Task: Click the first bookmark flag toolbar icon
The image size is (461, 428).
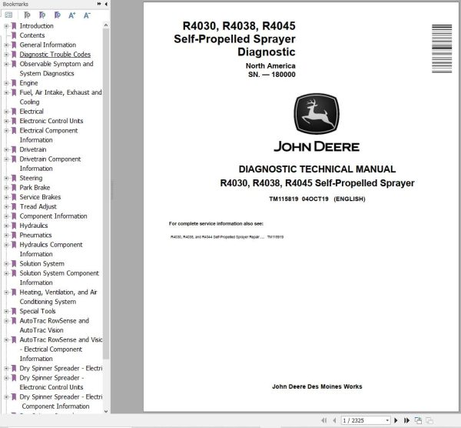Action: (27, 15)
